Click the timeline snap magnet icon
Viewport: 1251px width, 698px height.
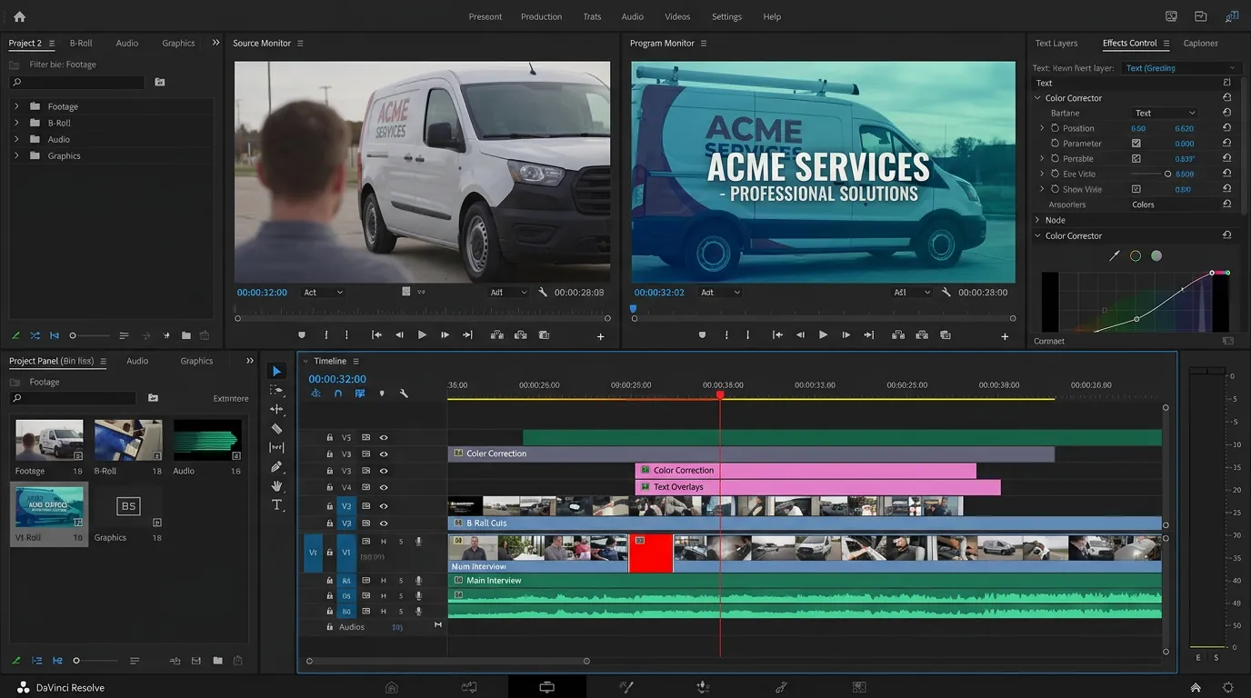[x=338, y=394]
